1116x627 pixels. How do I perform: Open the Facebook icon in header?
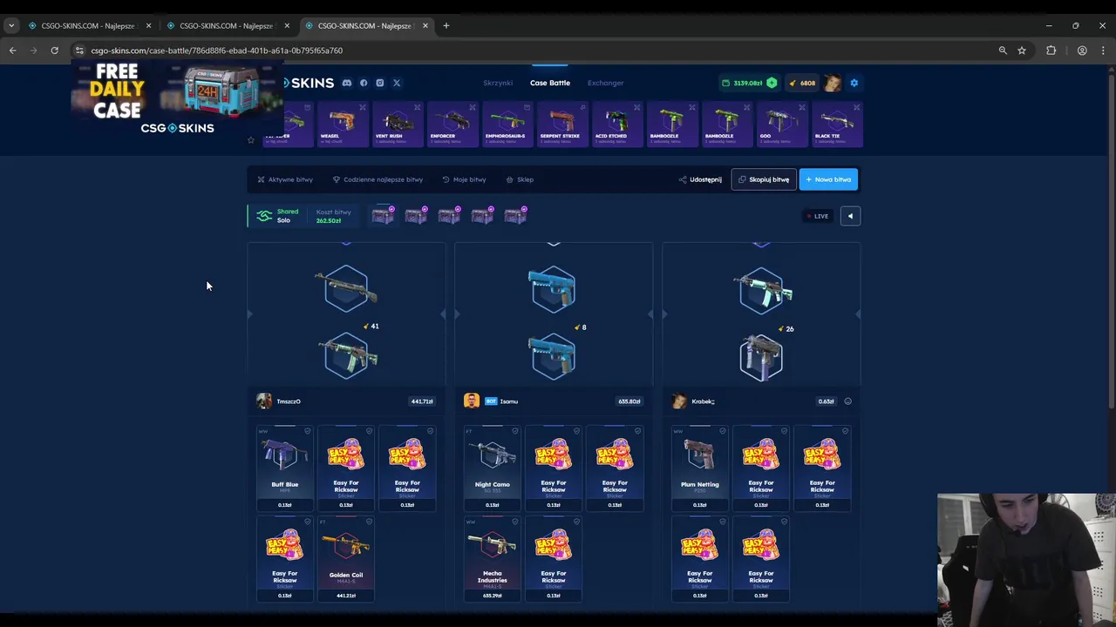(364, 83)
